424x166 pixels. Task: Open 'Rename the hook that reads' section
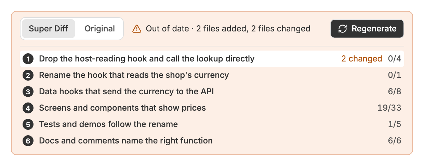tap(212, 75)
